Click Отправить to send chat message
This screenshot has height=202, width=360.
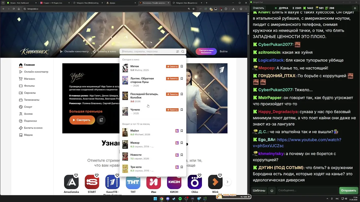point(348,190)
